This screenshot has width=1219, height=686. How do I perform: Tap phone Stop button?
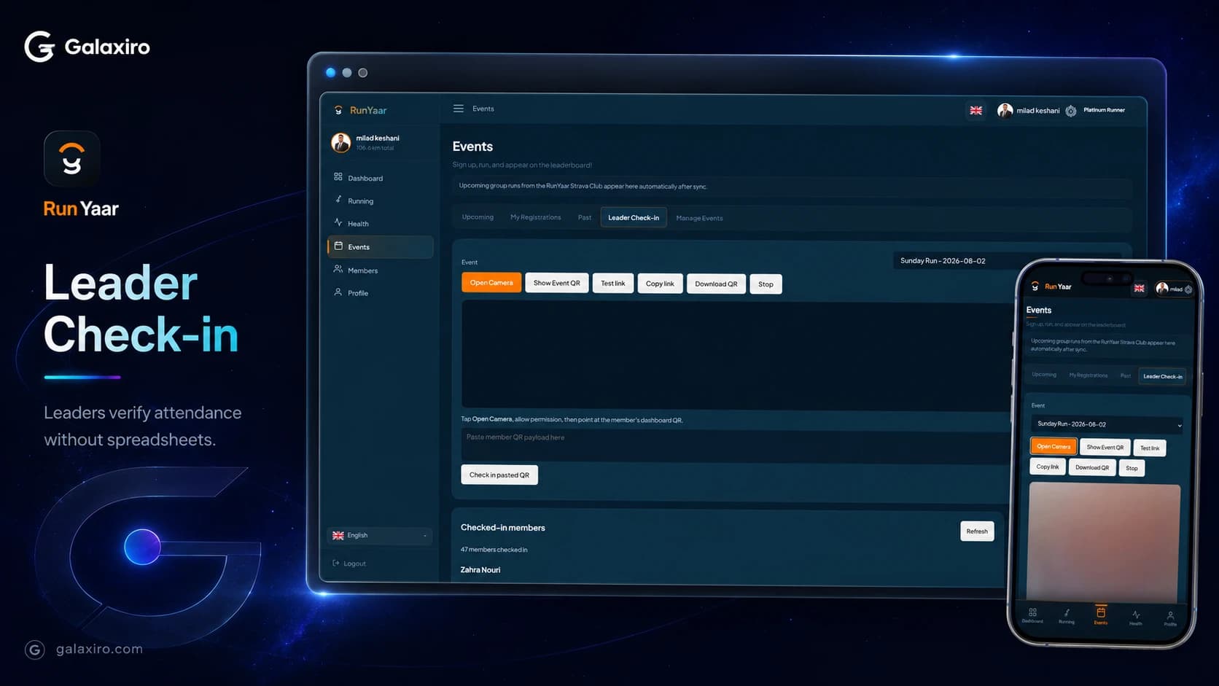[1132, 468]
